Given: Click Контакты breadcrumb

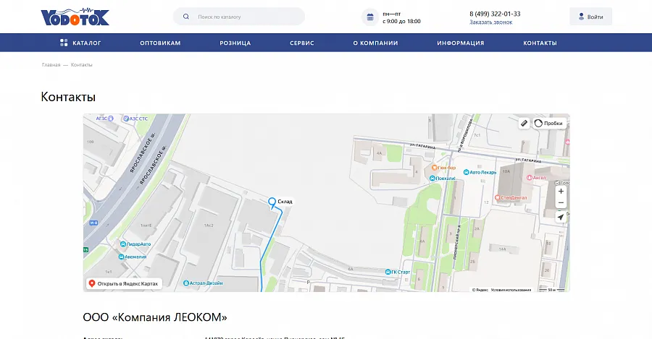Looking at the screenshot, I should [x=81, y=65].
